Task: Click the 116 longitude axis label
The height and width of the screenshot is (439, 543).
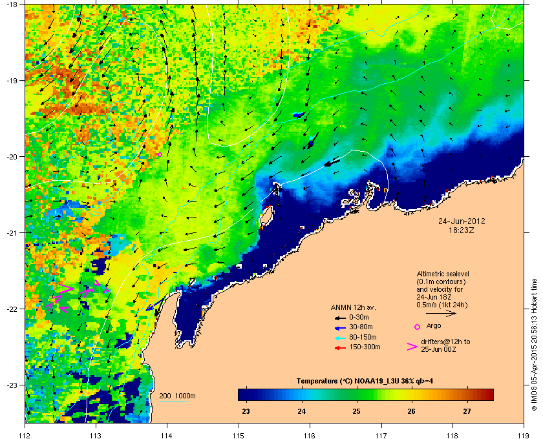Action: point(310,436)
